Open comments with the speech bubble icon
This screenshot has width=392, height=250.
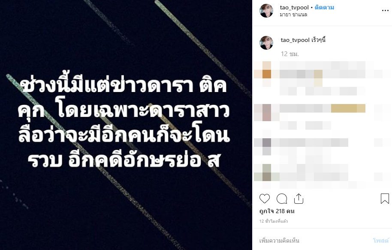(x=282, y=199)
